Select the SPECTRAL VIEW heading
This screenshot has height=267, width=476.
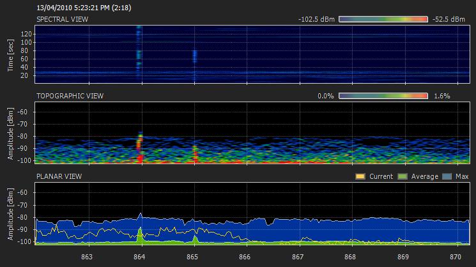tap(62, 19)
